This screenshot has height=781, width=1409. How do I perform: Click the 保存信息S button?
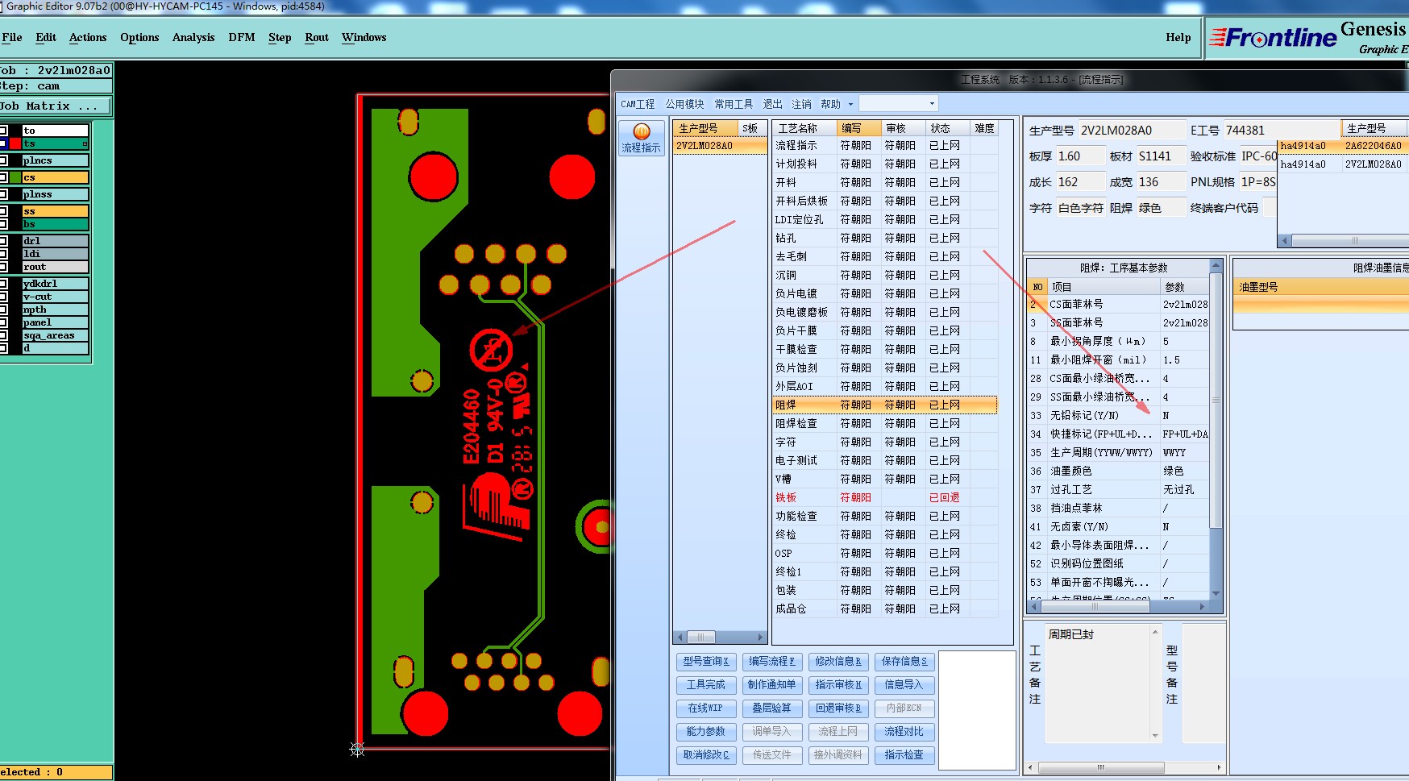(904, 661)
